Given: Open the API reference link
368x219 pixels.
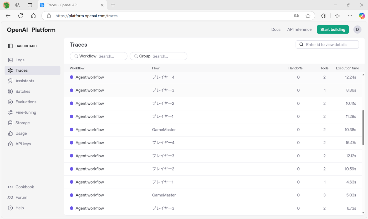Looking at the screenshot, I should 299,30.
